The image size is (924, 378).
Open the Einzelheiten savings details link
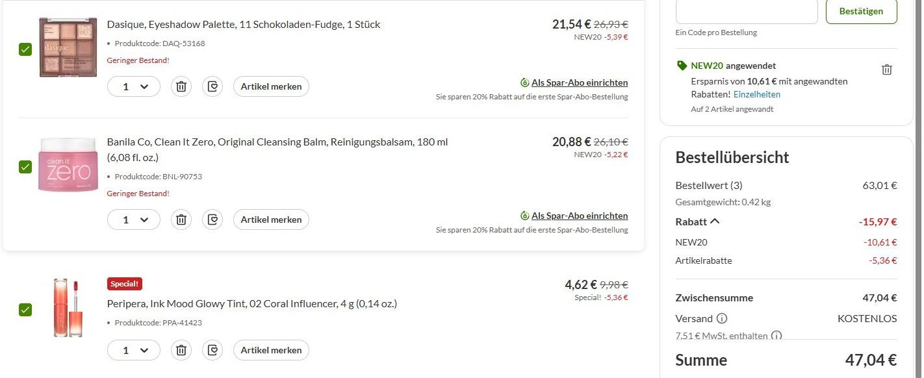(757, 94)
